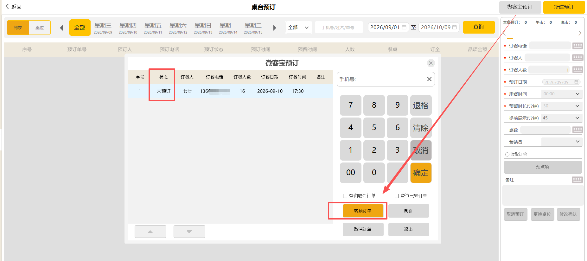Click the 取消订单 button
The width and height of the screenshot is (587, 261).
[363, 229]
